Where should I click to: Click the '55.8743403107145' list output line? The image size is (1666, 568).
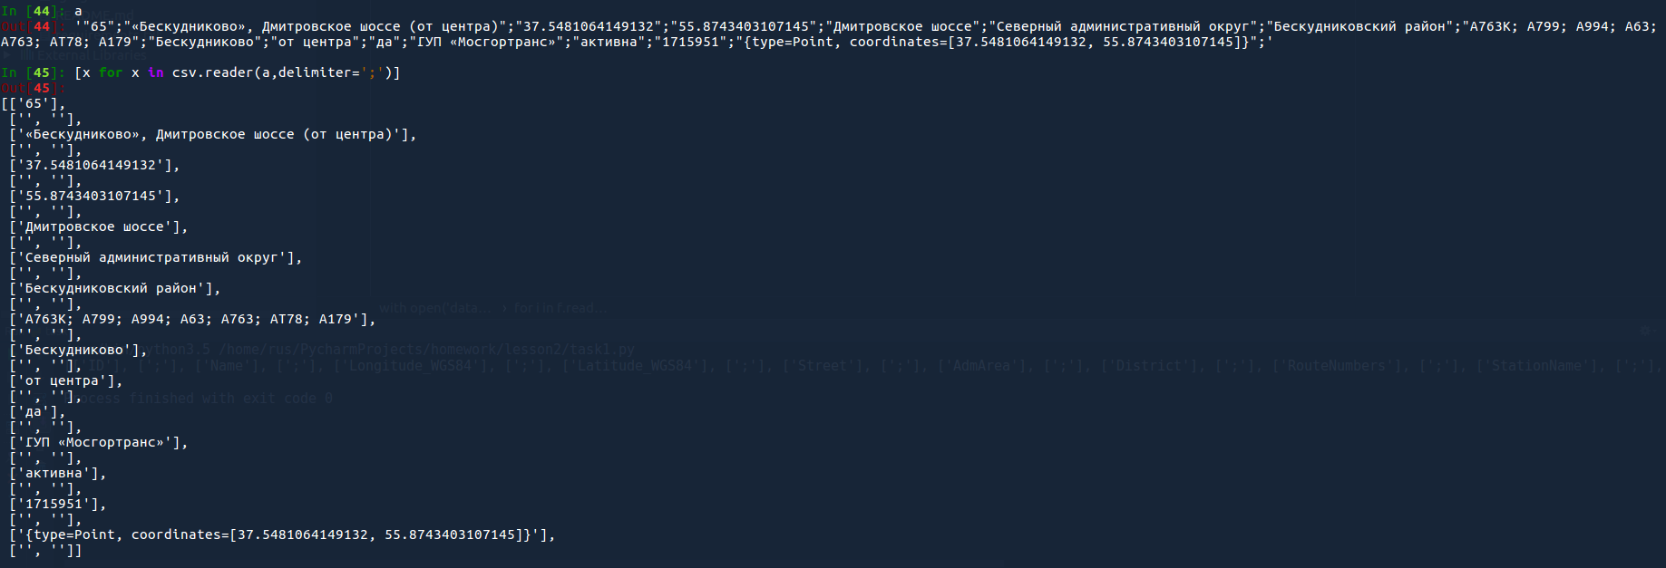(94, 196)
